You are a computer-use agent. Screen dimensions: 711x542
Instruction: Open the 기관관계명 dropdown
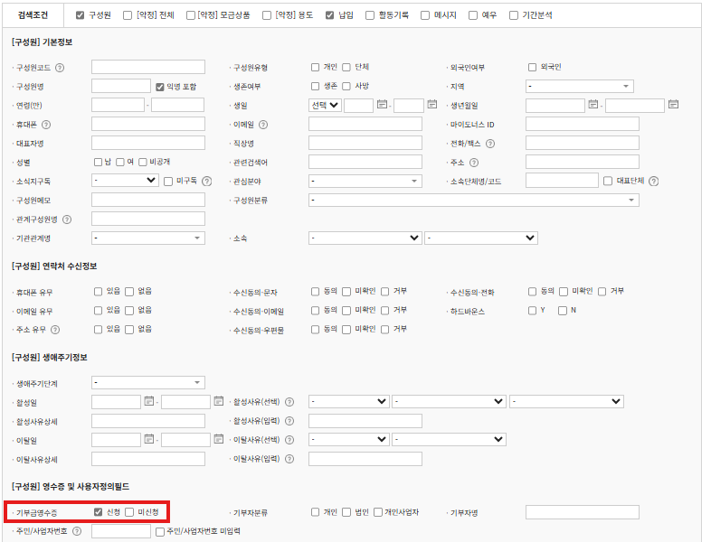pos(147,238)
